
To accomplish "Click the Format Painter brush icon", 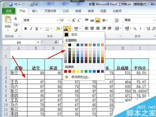I will pyautogui.click(x=16, y=30).
